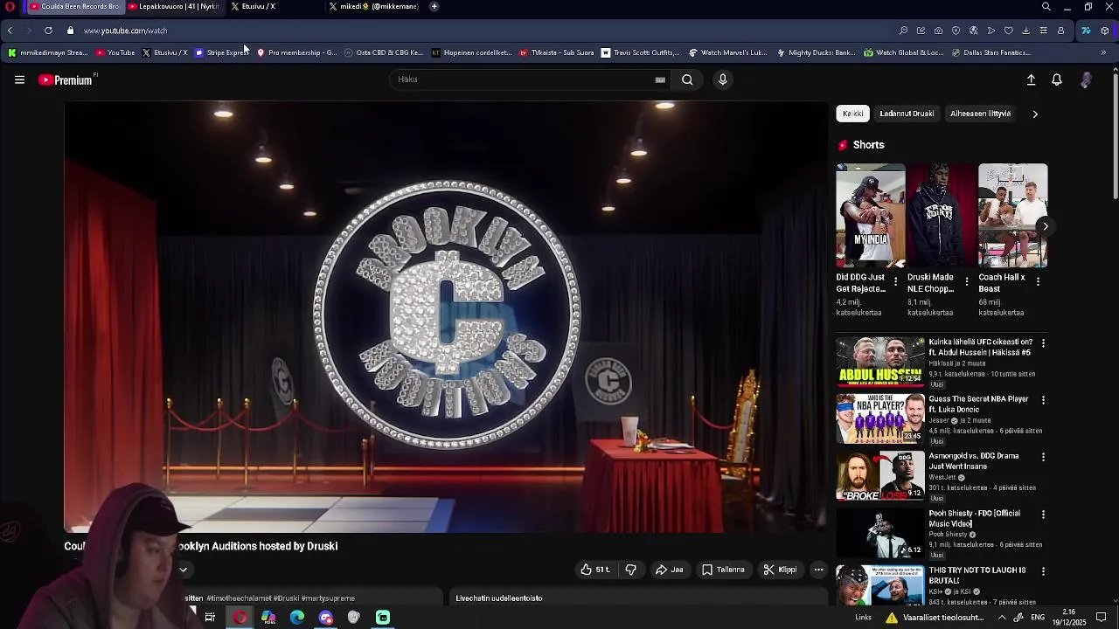The height and width of the screenshot is (629, 1119).
Task: Show next Shorts with arrow
Action: pyautogui.click(x=1045, y=226)
